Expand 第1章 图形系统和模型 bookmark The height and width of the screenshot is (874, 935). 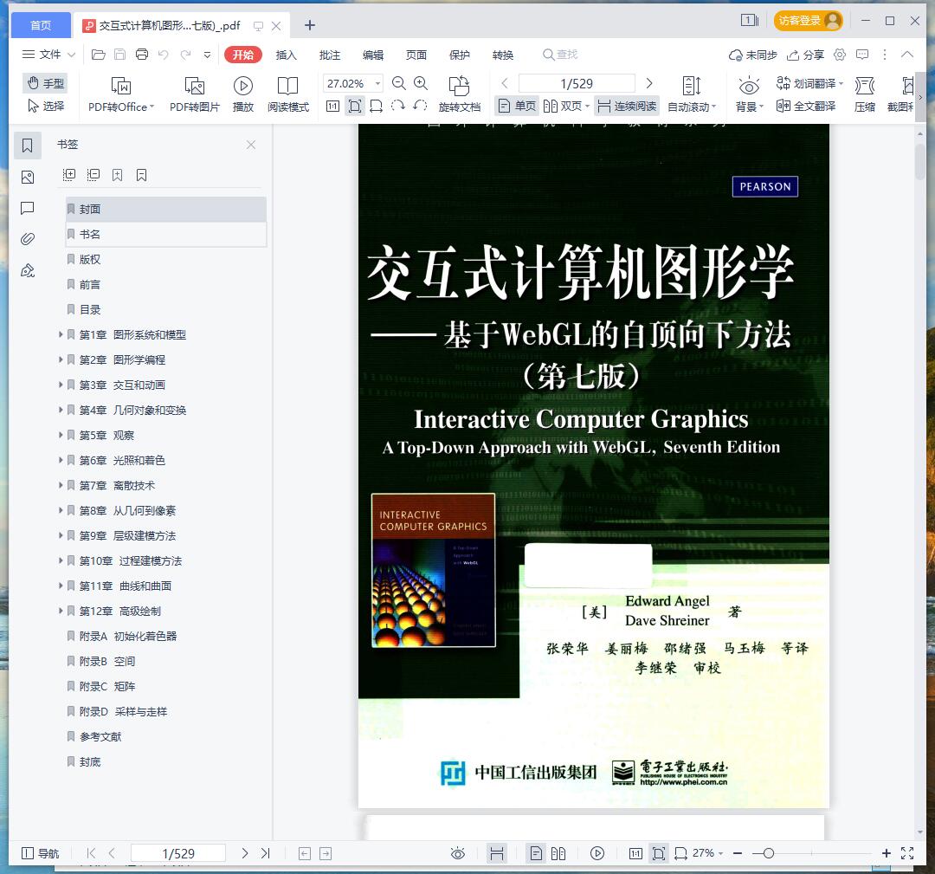(x=61, y=334)
